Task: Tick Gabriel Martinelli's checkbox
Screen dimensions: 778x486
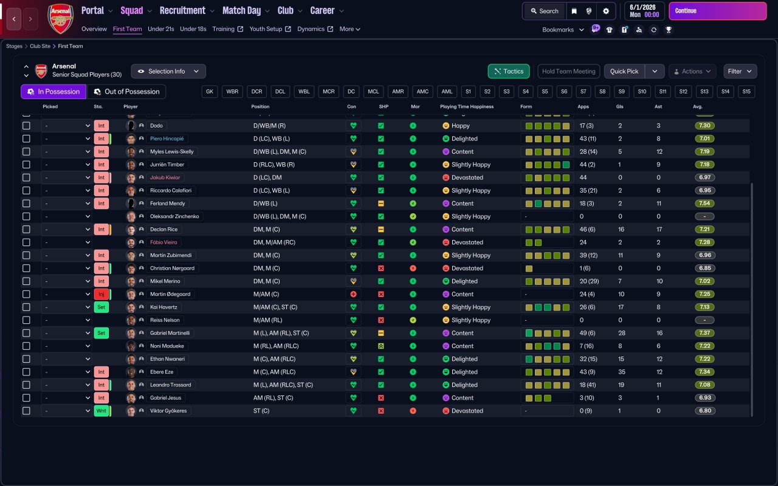Action: point(26,333)
